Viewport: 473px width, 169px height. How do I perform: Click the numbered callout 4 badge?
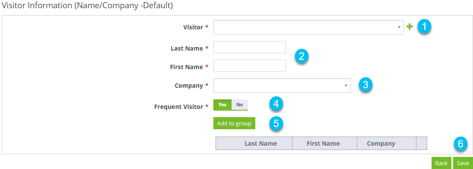click(276, 104)
